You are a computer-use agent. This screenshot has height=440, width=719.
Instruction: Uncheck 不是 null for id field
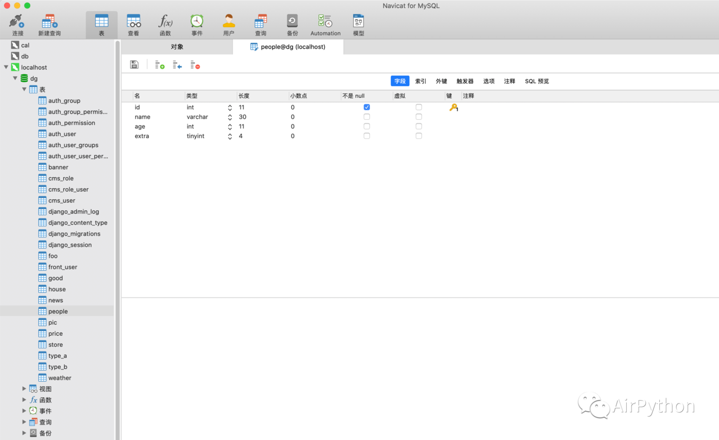(x=366, y=107)
